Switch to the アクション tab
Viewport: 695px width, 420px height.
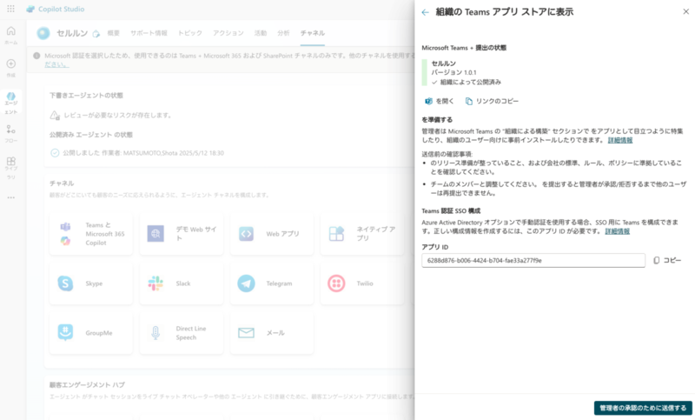(x=228, y=33)
